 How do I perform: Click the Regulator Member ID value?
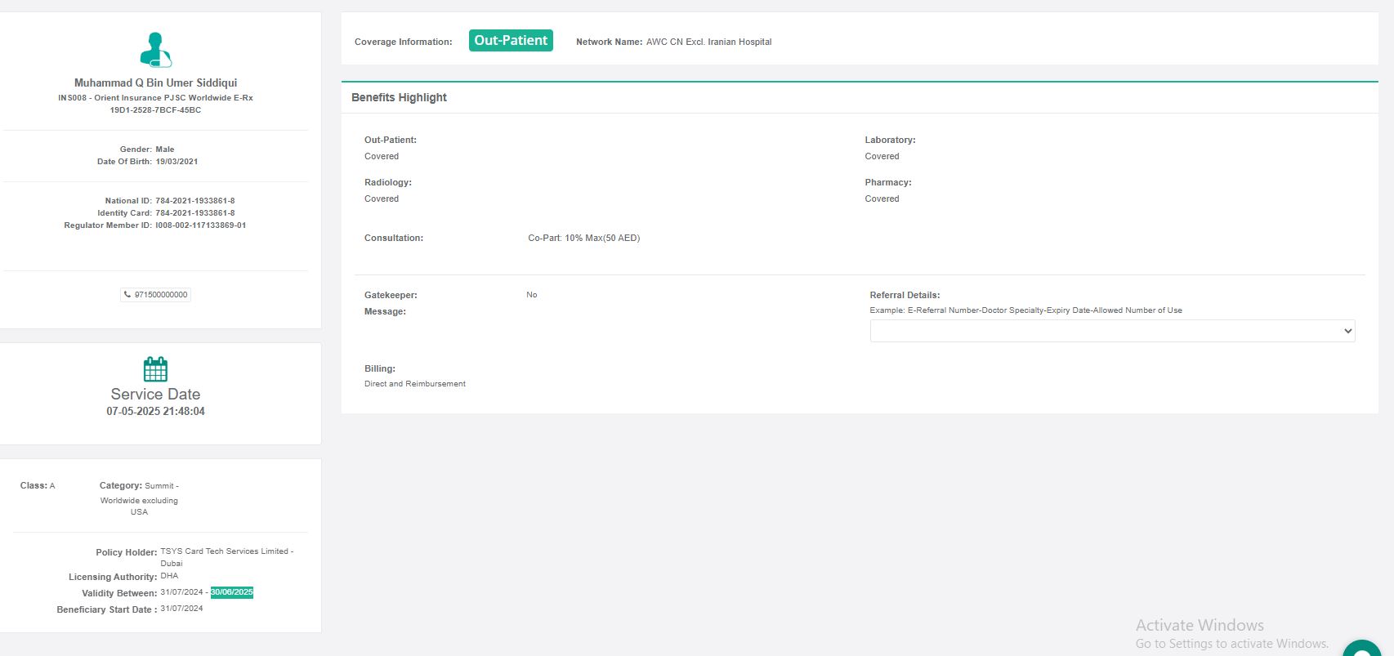[200, 225]
